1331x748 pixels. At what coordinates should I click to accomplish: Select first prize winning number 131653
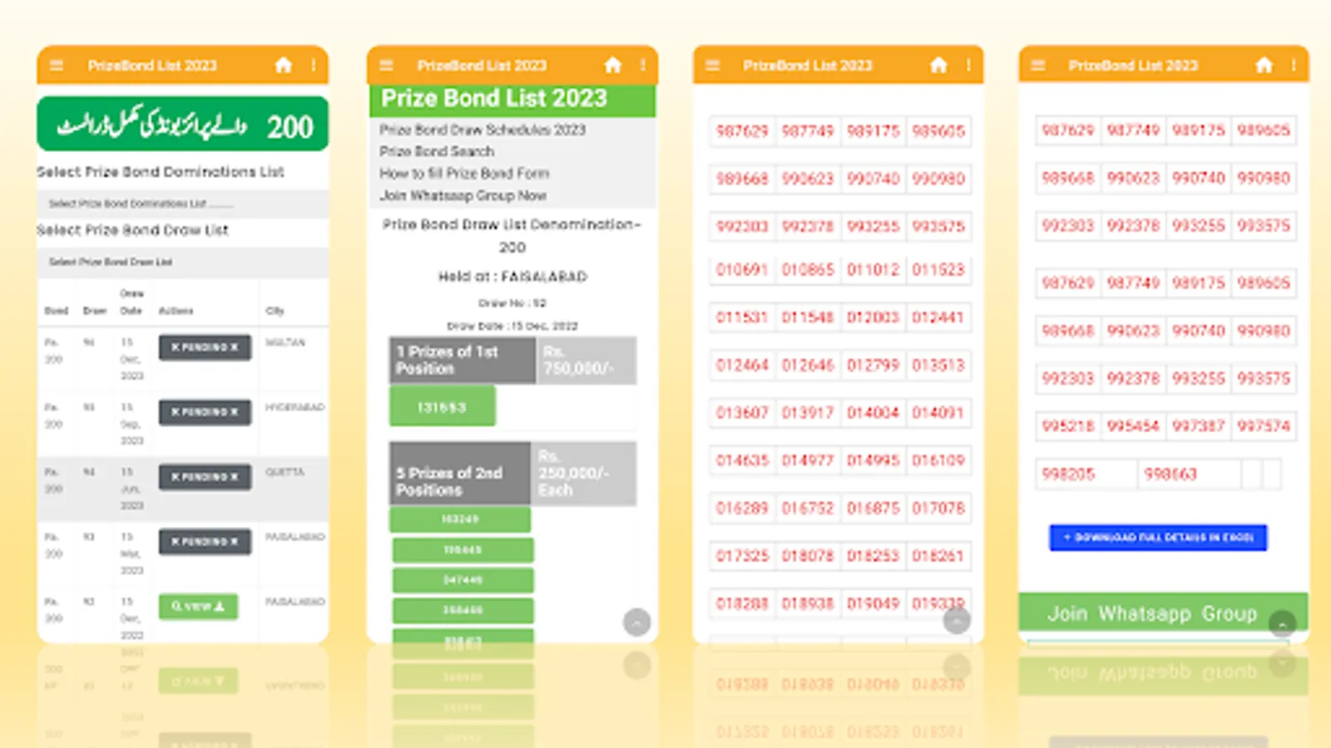[x=442, y=406]
